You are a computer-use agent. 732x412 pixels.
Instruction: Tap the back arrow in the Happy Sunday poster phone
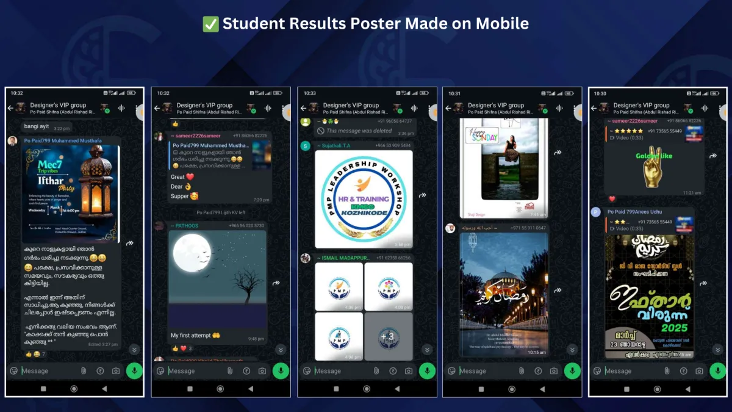pos(448,108)
